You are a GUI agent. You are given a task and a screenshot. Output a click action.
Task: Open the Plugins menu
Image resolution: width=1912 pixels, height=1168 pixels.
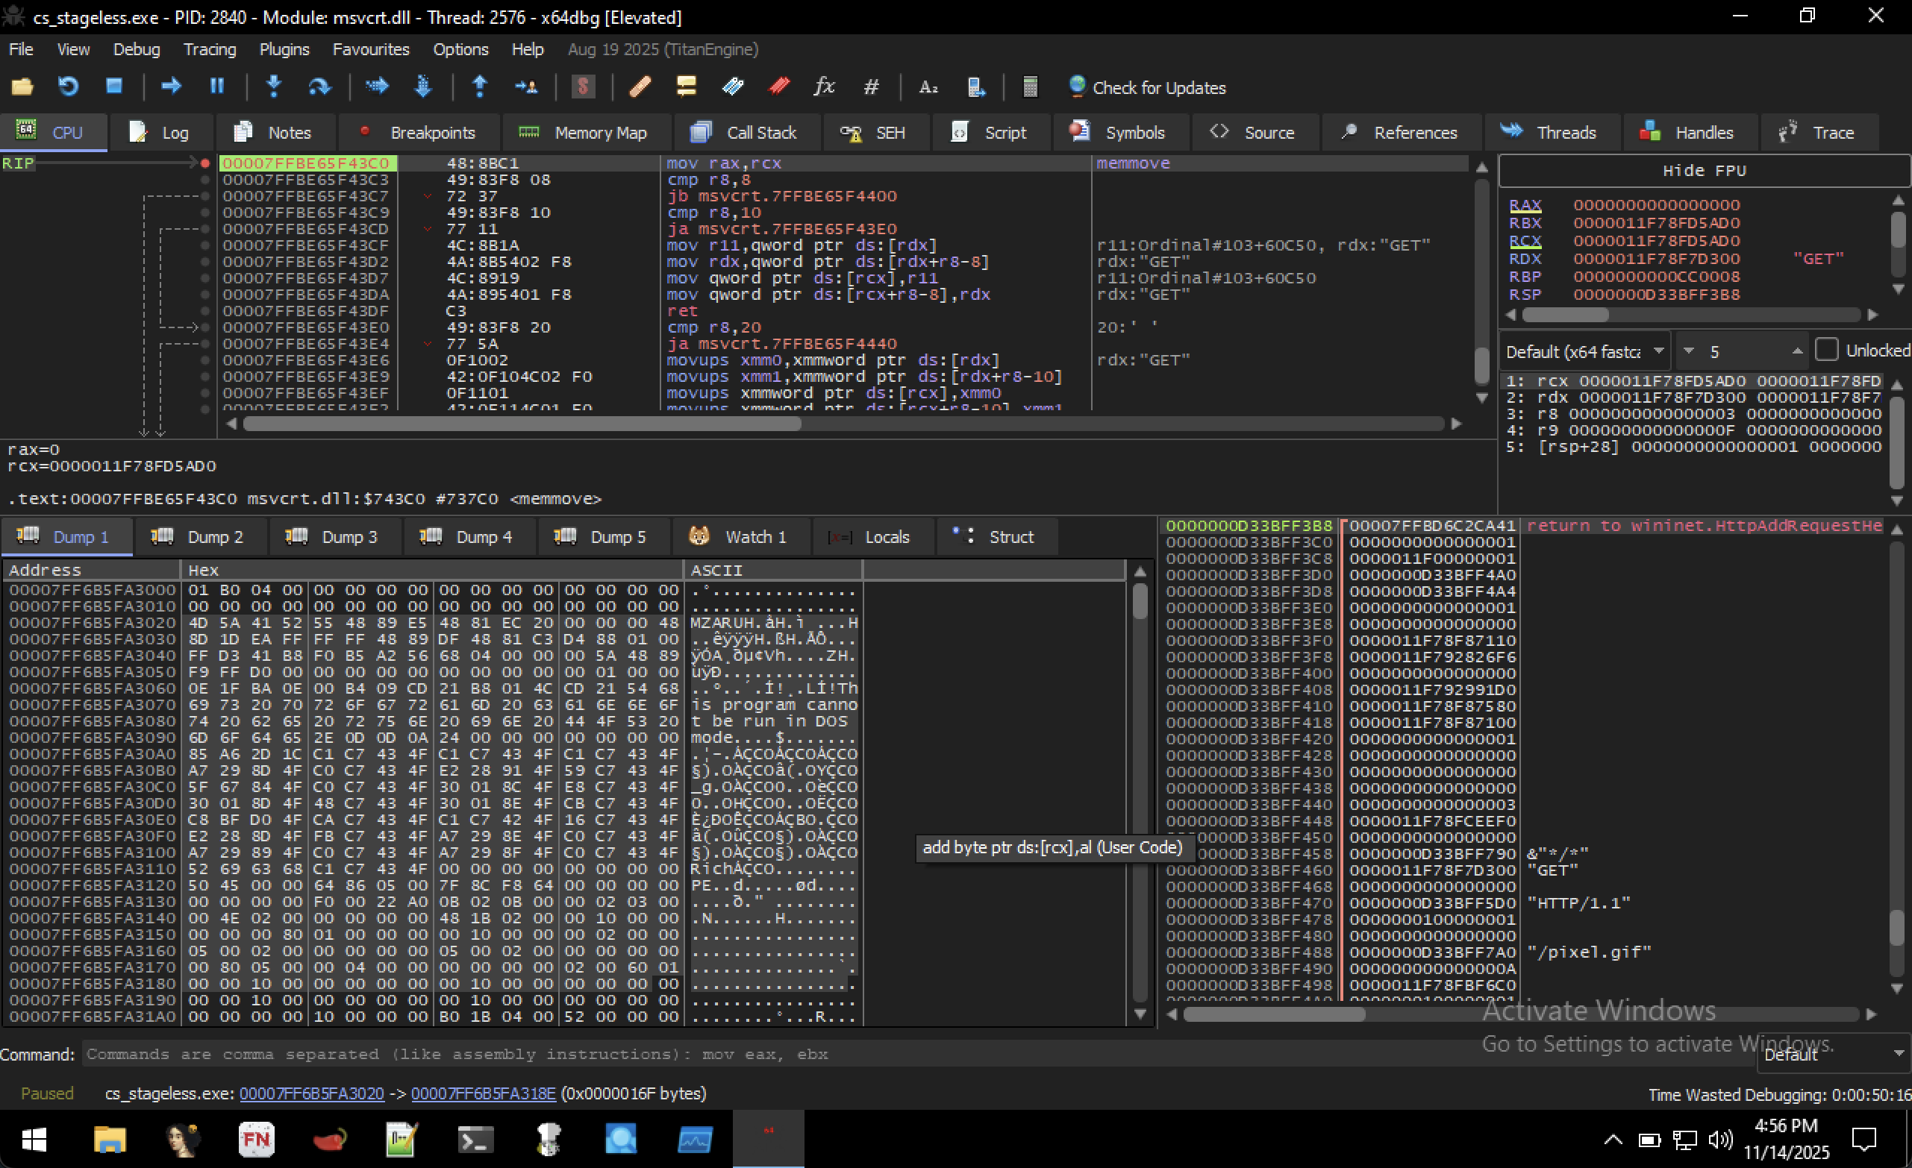point(284,50)
